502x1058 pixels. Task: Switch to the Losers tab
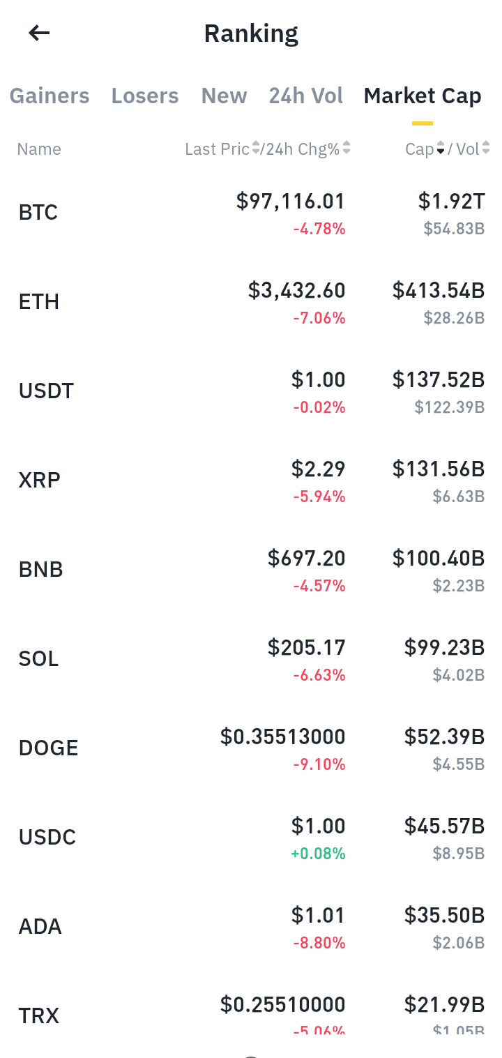coord(145,96)
